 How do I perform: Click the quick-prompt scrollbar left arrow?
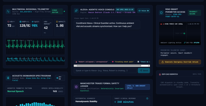75,66
